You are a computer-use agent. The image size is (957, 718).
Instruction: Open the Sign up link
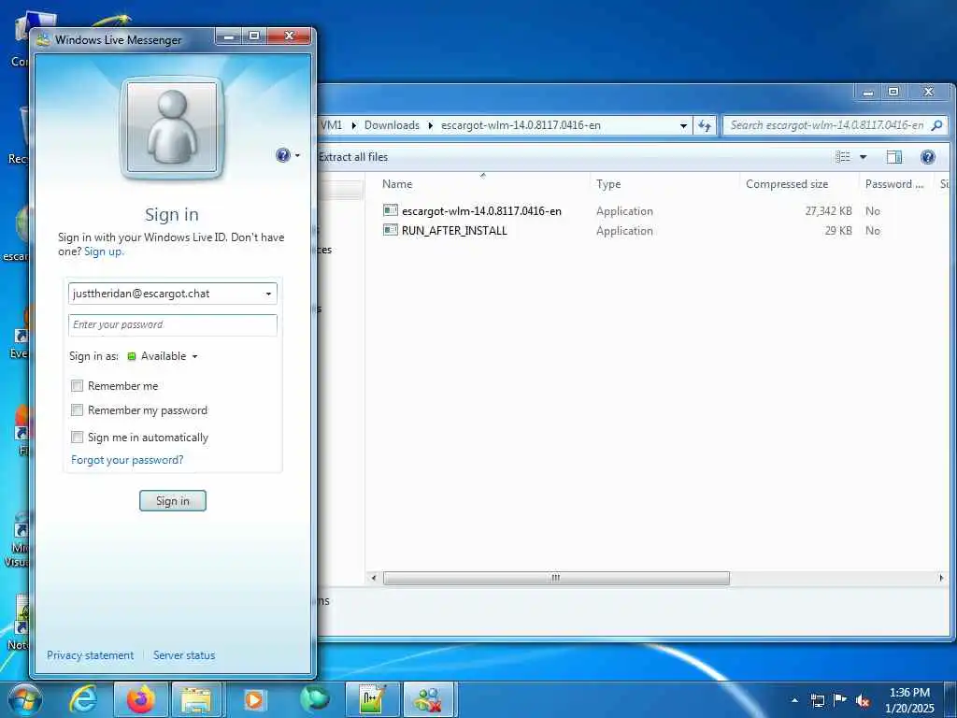click(x=104, y=251)
